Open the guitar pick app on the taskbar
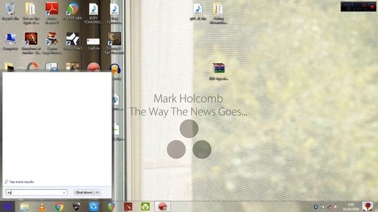Screen dimensions: 378x212 point(76,207)
